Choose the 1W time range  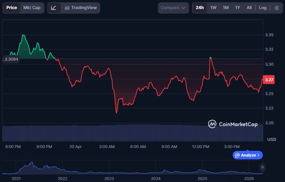click(213, 8)
